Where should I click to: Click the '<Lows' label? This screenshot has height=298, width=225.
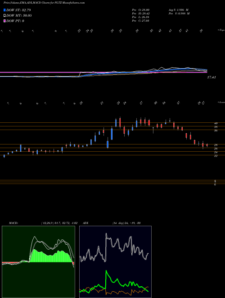tap(221, 102)
